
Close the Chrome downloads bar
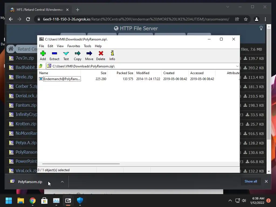[266, 181]
